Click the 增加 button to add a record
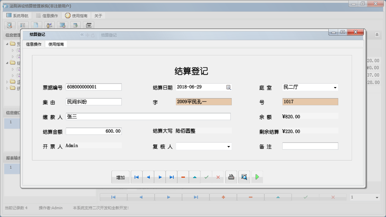The width and height of the screenshot is (386, 217). tap(121, 177)
